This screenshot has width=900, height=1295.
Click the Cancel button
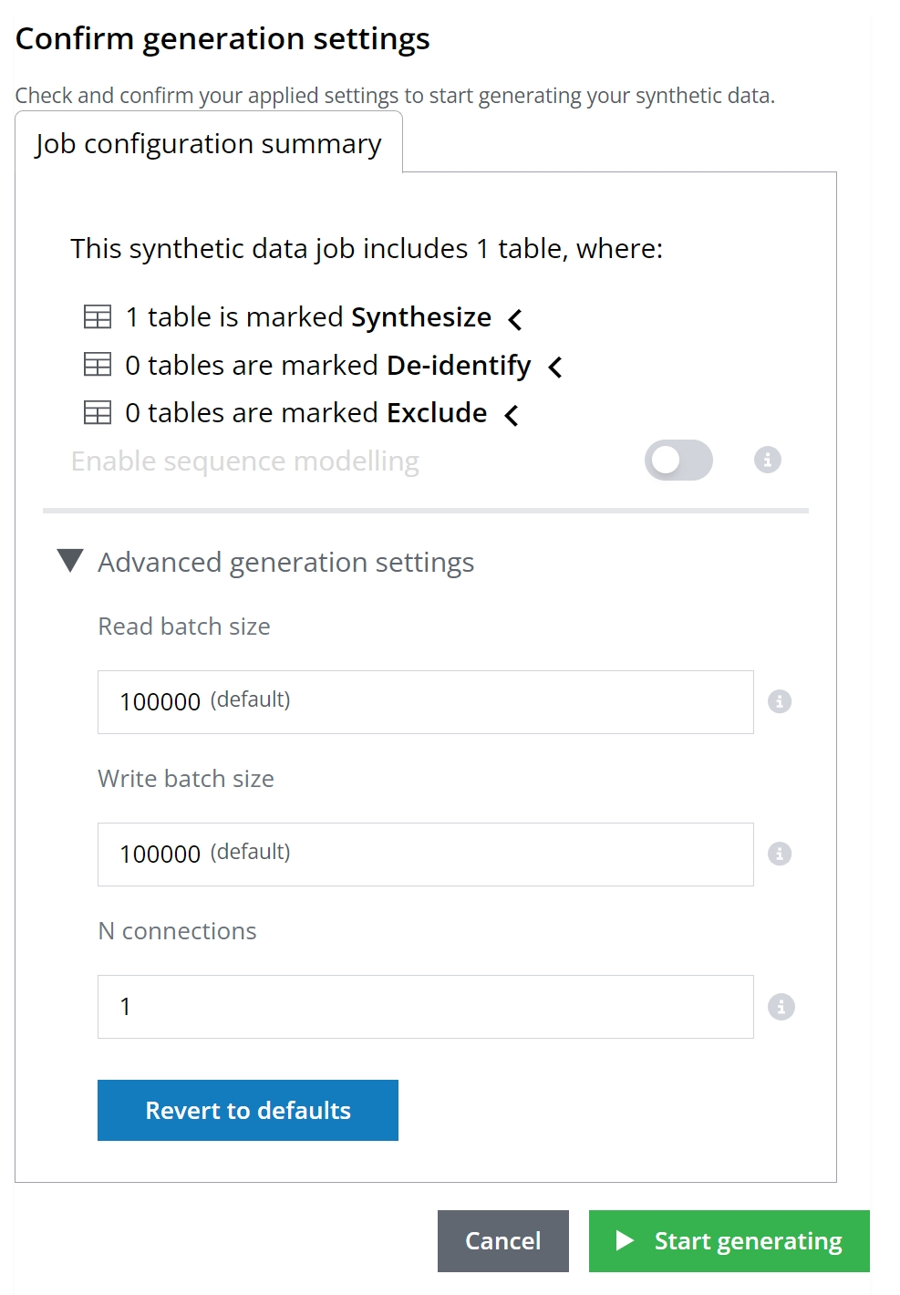click(x=502, y=1240)
